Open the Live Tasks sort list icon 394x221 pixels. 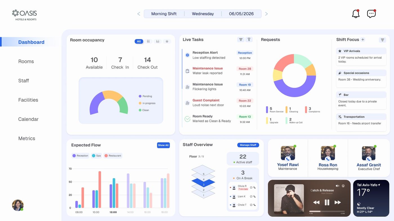(x=241, y=40)
